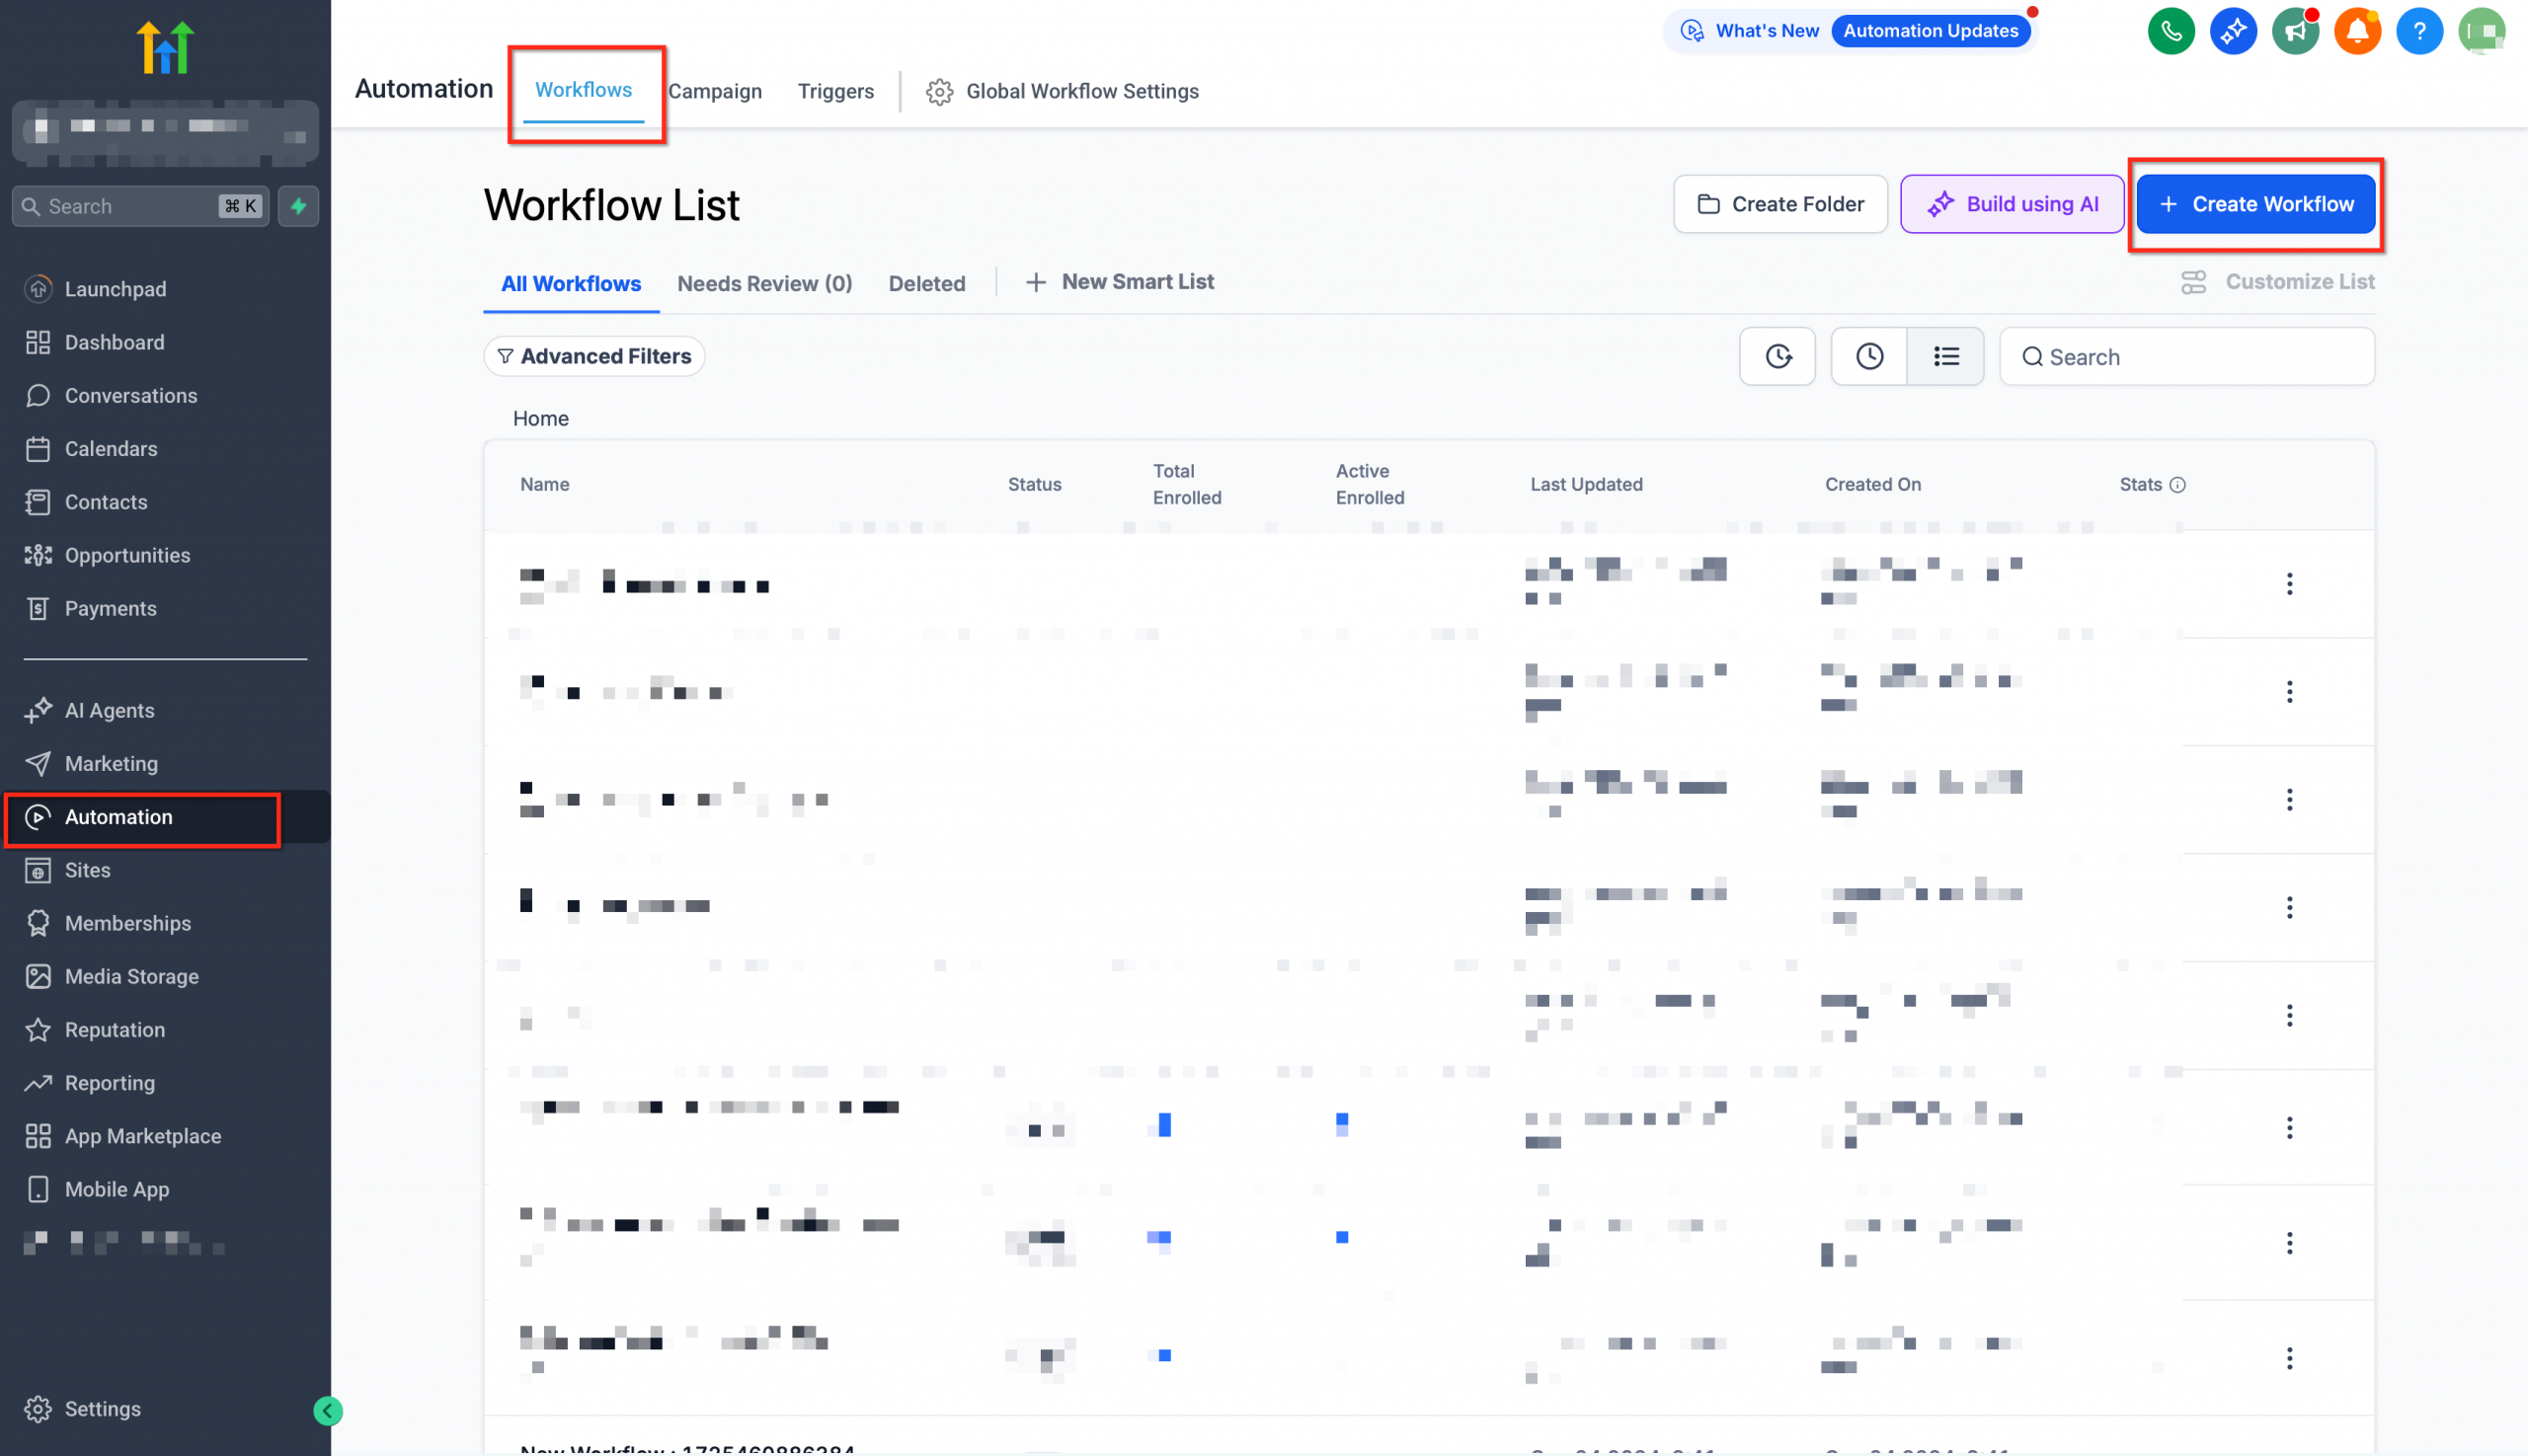Screen dimensions: 2528x1456
Task: Open Opportunities from the sidebar
Action: [x=127, y=555]
